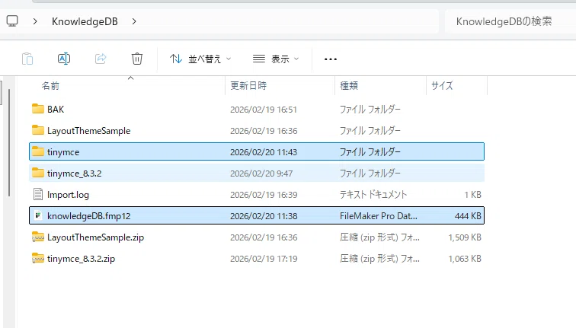Click the date 2026/02/19 16:51 of BAK
Image resolution: width=576 pixels, height=328 pixels.
264,110
